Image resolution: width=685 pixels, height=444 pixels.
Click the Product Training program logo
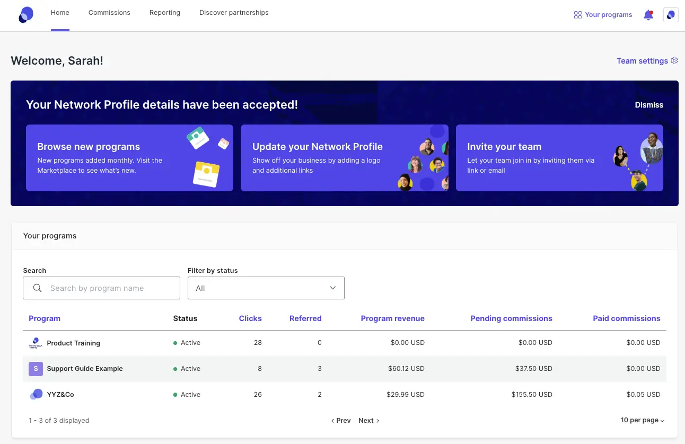pos(35,343)
